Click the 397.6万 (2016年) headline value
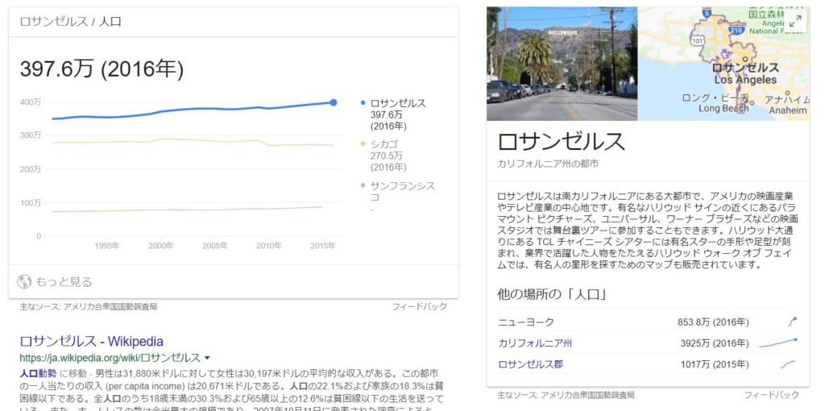The width and height of the screenshot is (825, 411). pos(102,69)
